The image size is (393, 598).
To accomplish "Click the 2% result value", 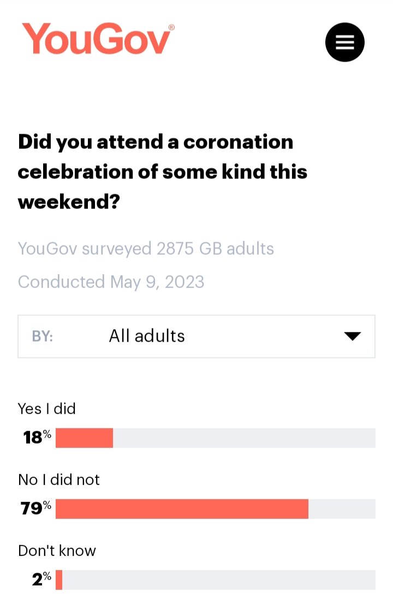I will [x=41, y=579].
